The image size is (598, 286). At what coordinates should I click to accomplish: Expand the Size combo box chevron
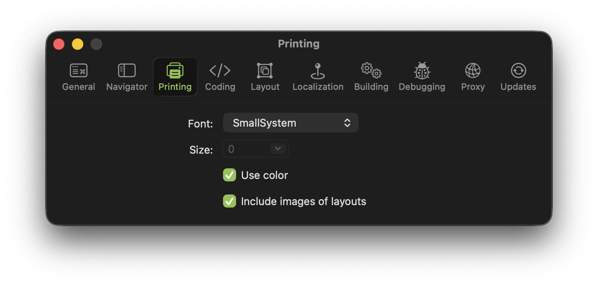[278, 149]
